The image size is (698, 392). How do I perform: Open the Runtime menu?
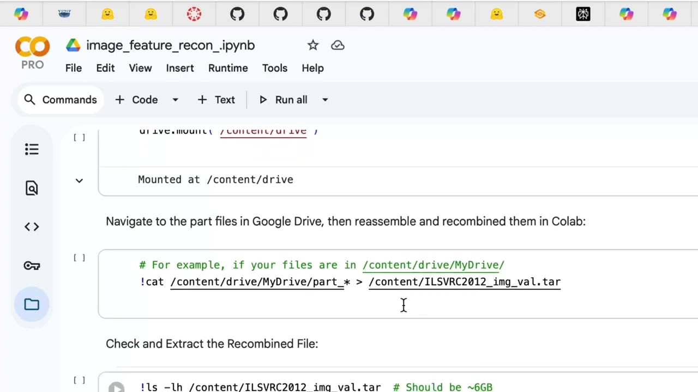[228, 68]
